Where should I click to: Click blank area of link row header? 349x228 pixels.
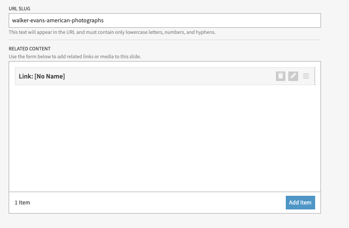click(x=165, y=76)
